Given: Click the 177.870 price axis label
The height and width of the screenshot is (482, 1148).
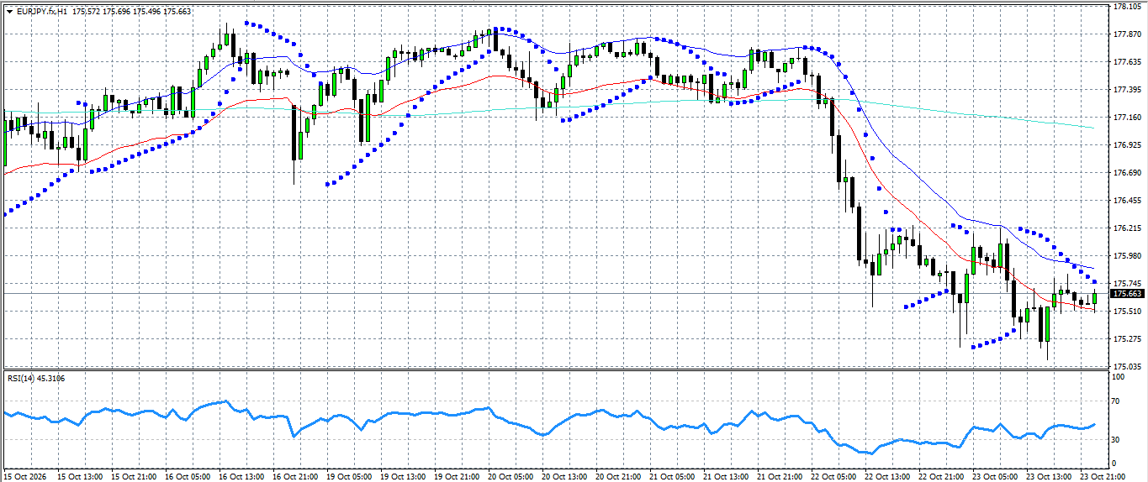Looking at the screenshot, I should point(1126,34).
